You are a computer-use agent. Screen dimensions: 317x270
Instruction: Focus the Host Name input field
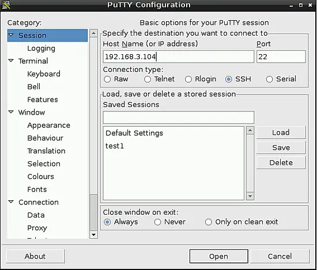(x=178, y=57)
